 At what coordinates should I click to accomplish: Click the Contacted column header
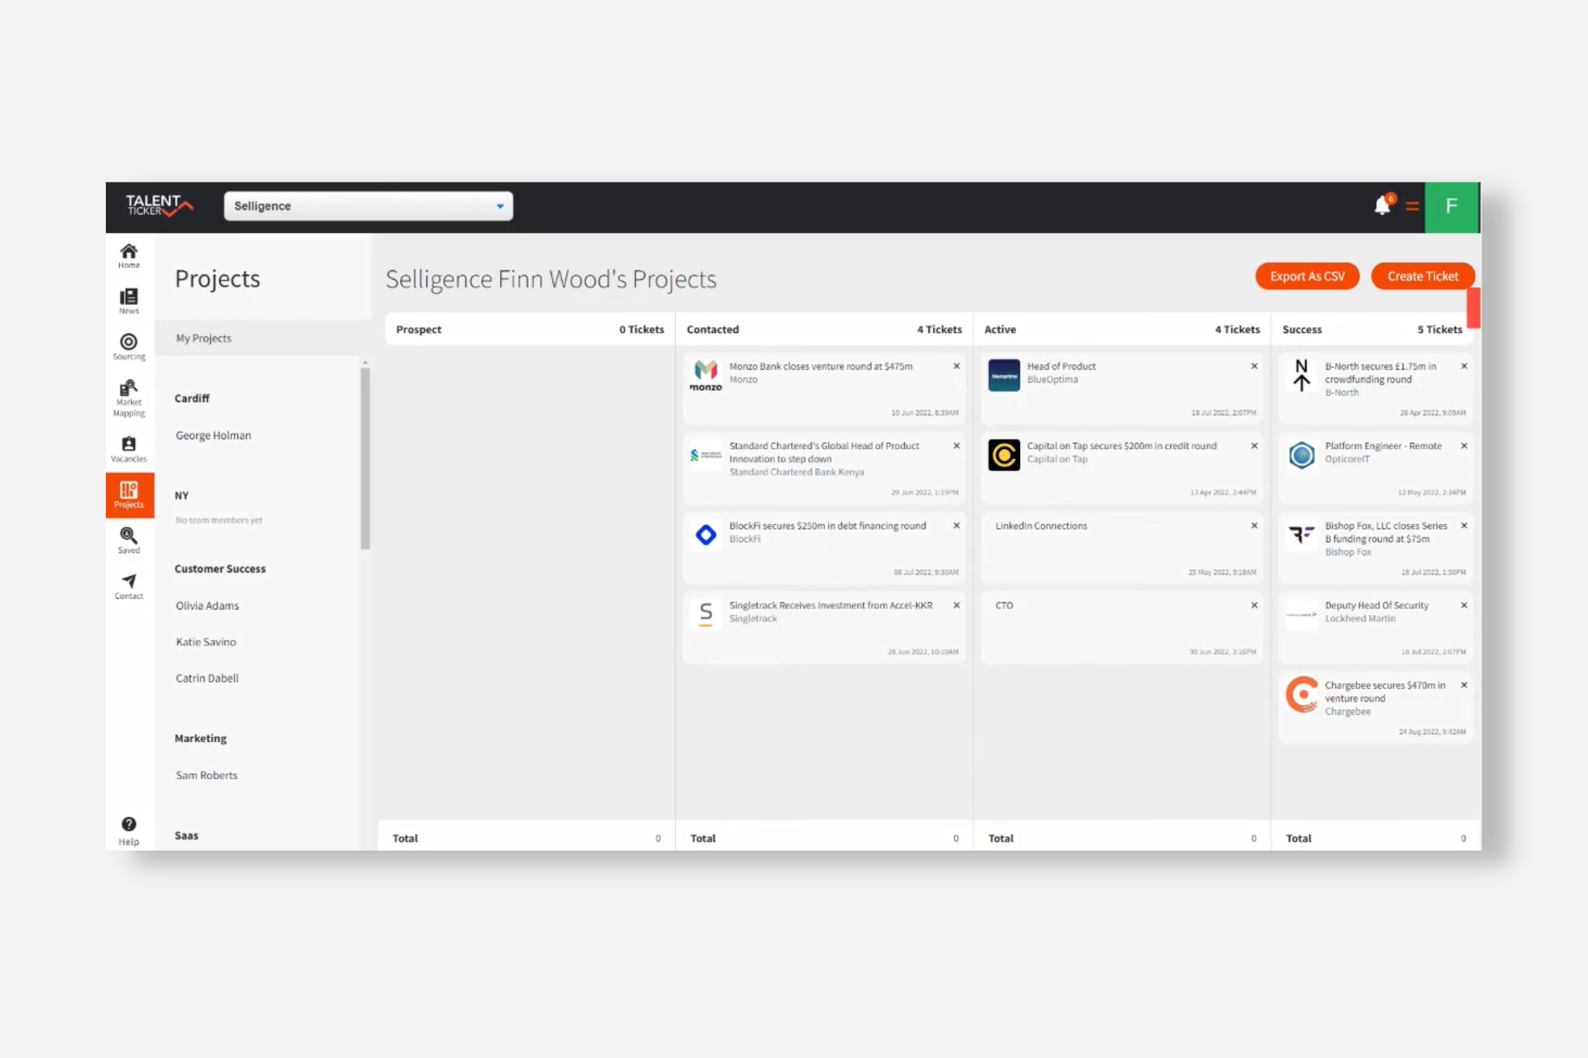(x=824, y=329)
